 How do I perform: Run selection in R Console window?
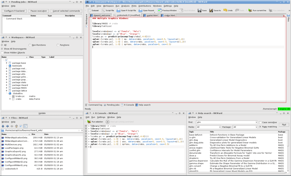point(95,122)
